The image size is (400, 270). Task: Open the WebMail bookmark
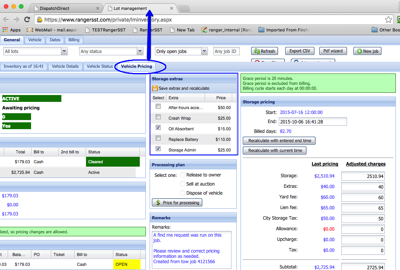(52, 30)
